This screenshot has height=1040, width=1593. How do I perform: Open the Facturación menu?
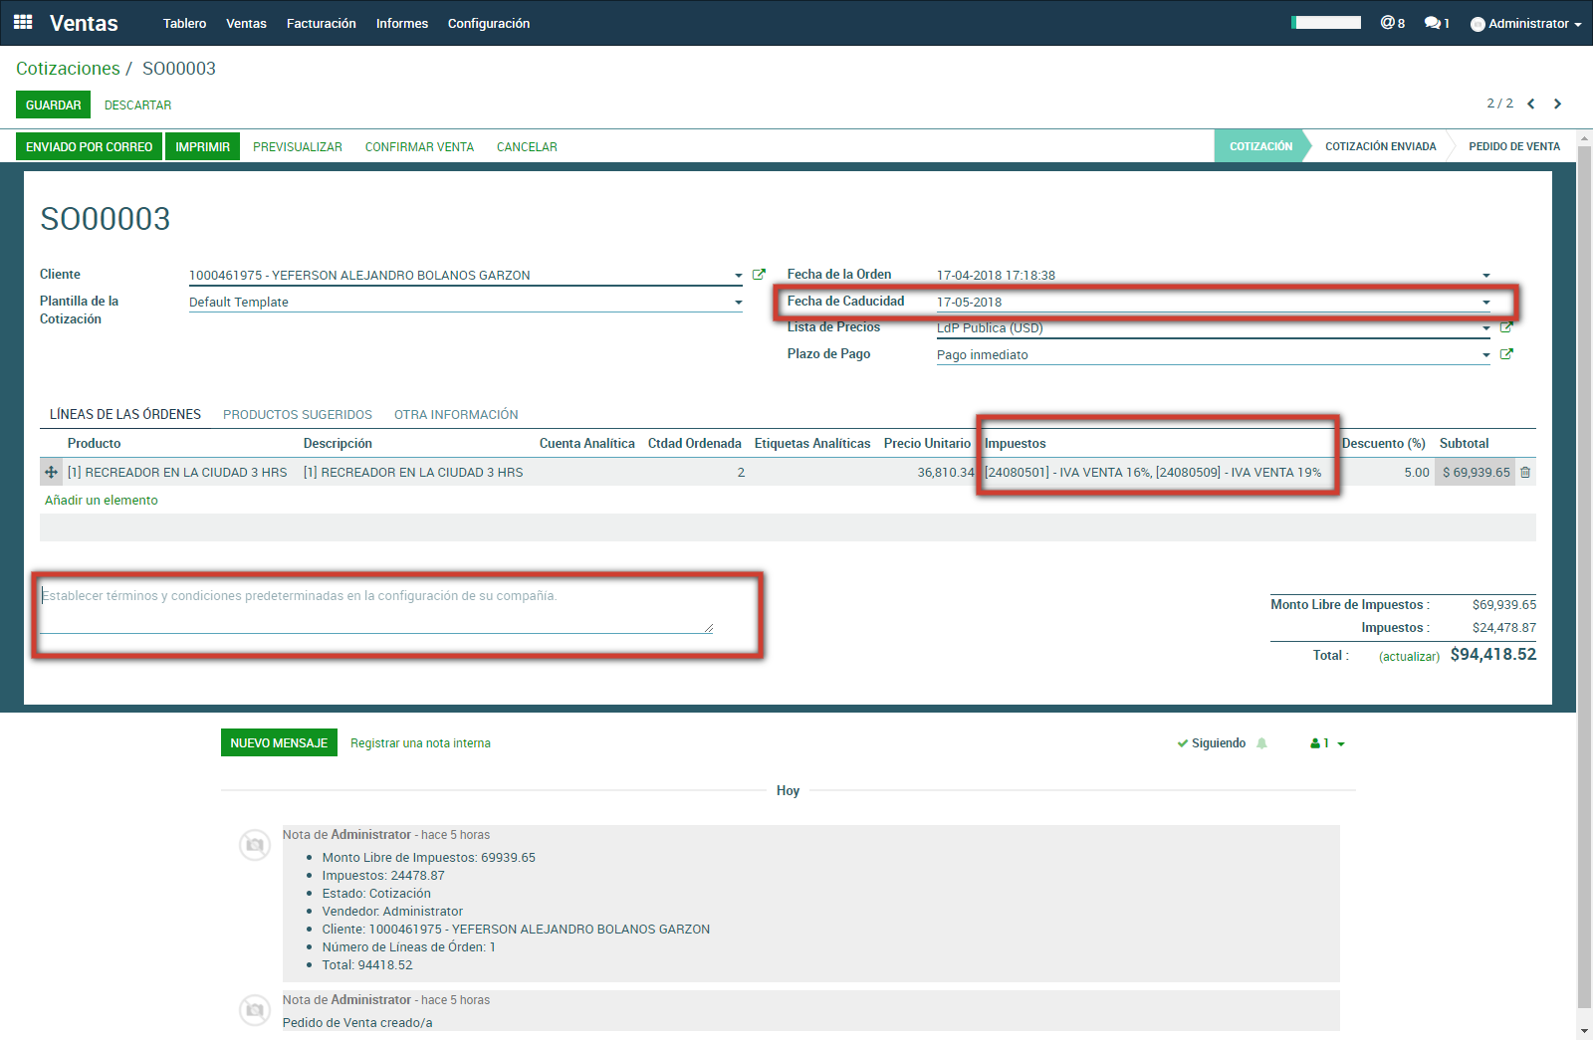(321, 24)
